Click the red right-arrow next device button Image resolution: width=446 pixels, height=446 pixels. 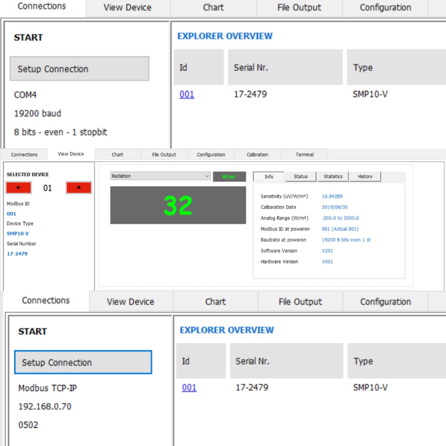point(78,188)
